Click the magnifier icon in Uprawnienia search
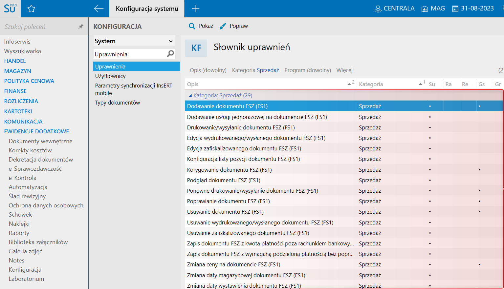 click(x=170, y=54)
